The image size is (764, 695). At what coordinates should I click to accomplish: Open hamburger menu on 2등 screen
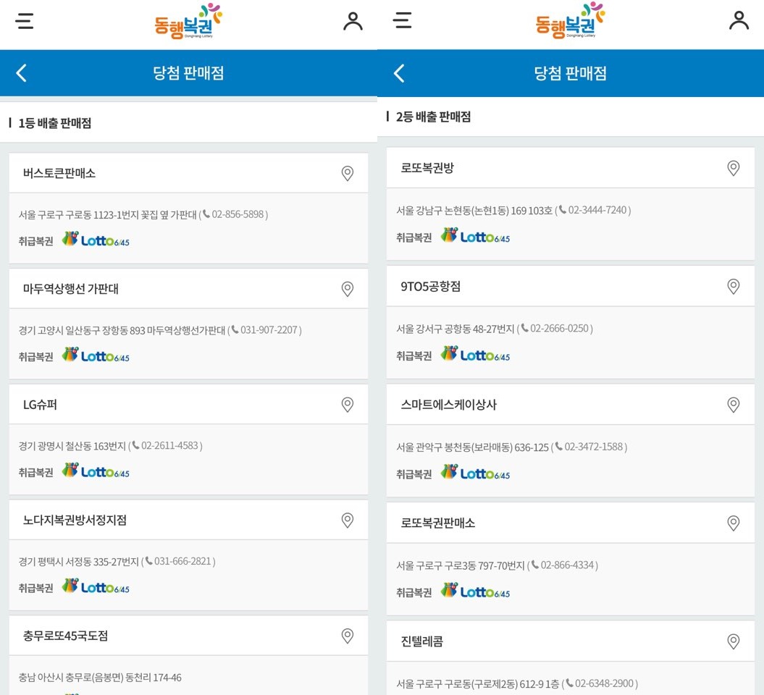[x=402, y=20]
